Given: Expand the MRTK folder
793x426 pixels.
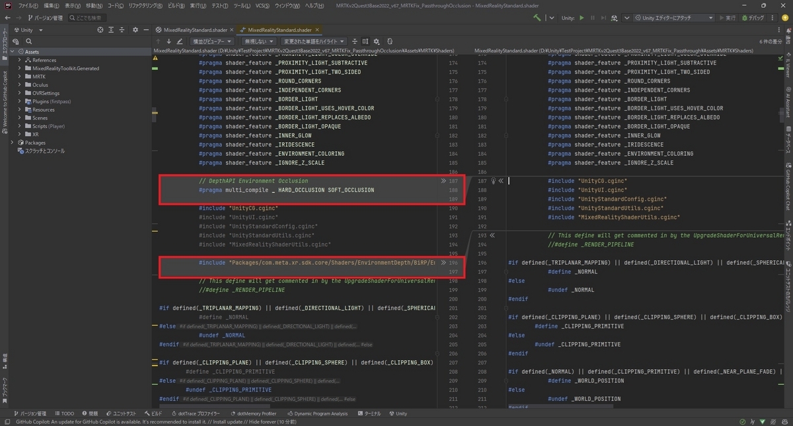Looking at the screenshot, I should pyautogui.click(x=20, y=77).
